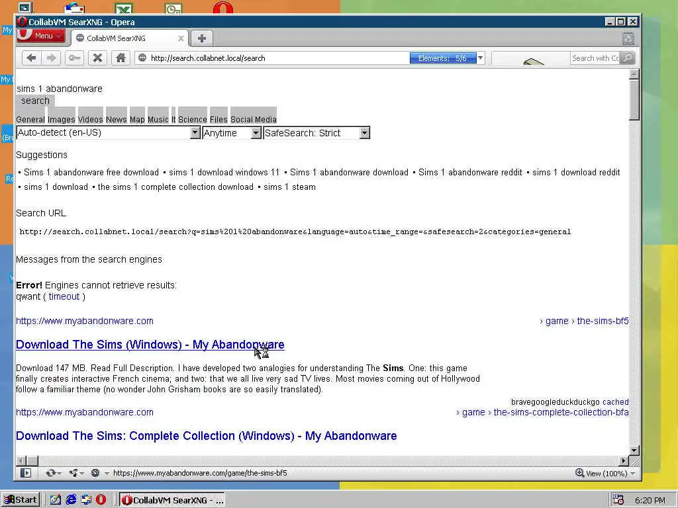678x508 pixels.
Task: Open the qwant timeout link
Action: [x=64, y=297]
